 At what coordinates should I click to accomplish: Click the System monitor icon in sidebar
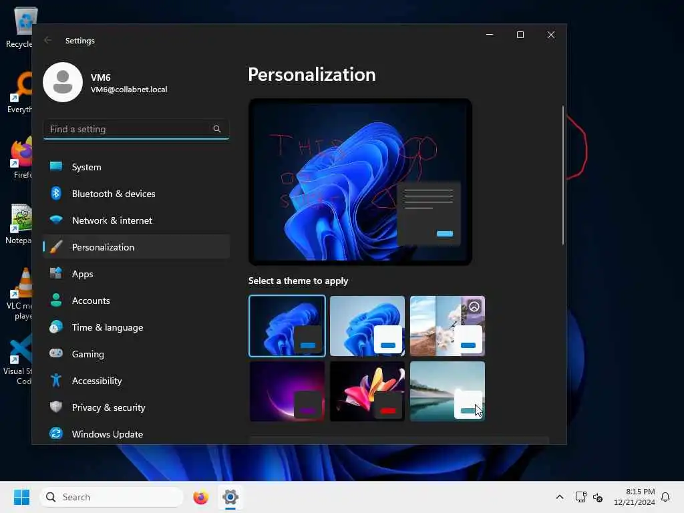(x=56, y=166)
